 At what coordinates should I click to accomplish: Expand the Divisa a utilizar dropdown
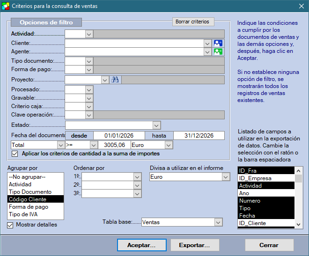coord(226,177)
